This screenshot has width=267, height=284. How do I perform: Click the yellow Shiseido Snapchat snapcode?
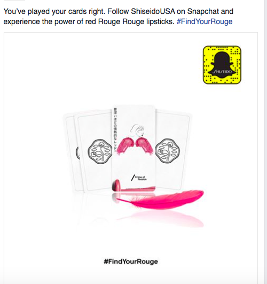click(x=222, y=65)
